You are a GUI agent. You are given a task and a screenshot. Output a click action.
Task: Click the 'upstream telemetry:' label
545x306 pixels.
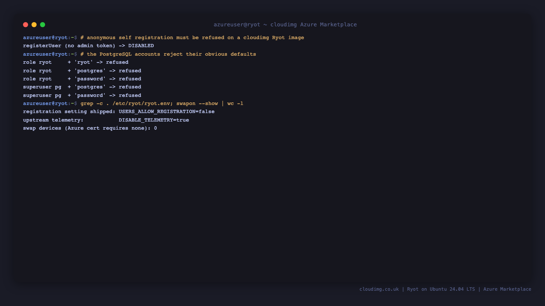(53, 120)
